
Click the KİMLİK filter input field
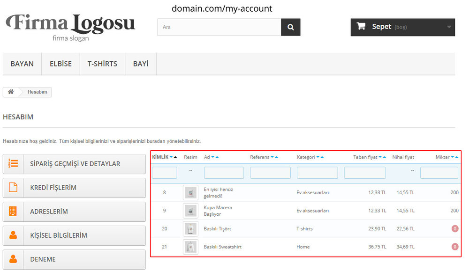(165, 173)
